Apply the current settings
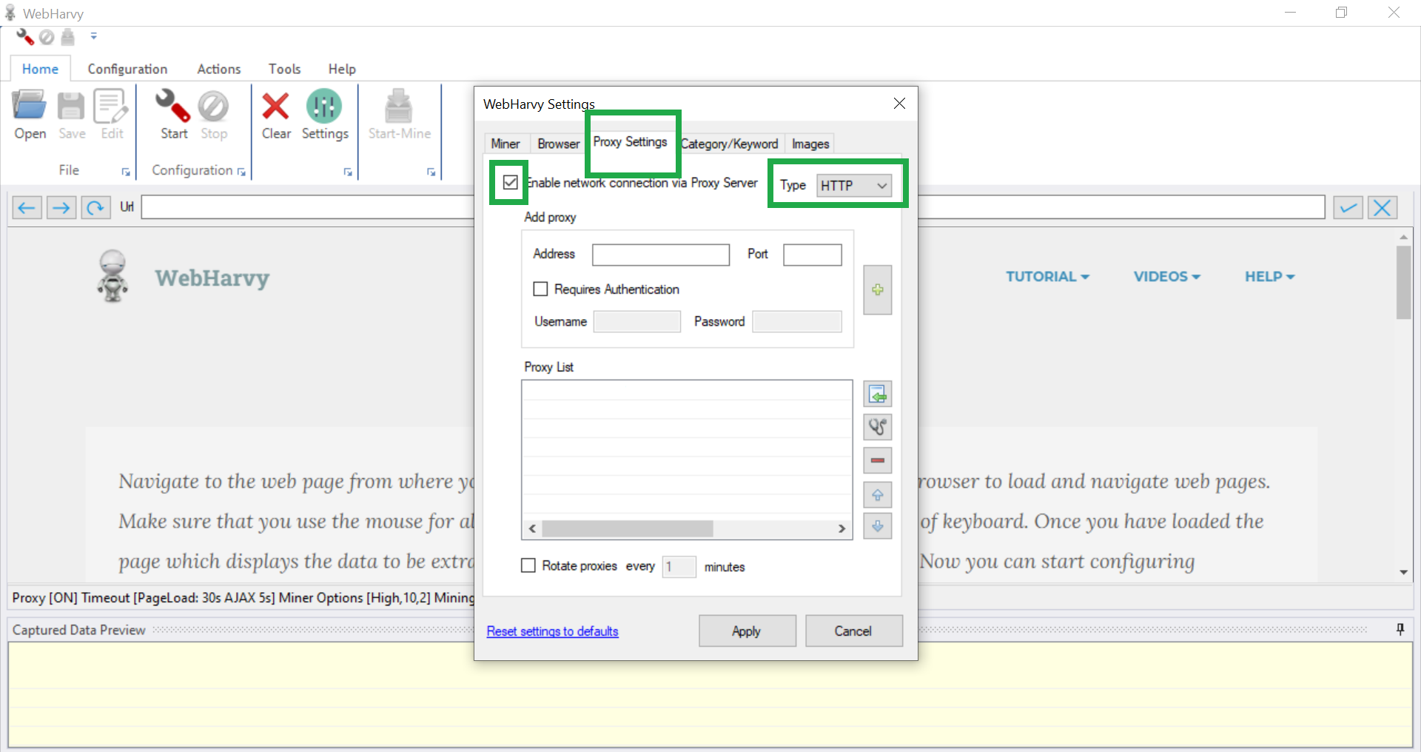This screenshot has height=752, width=1421. pyautogui.click(x=746, y=631)
